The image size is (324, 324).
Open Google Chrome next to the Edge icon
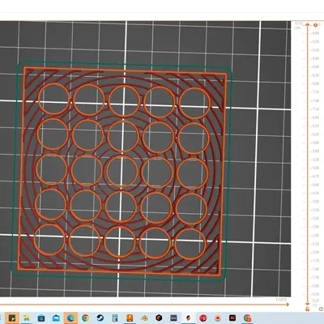[x=85, y=318]
